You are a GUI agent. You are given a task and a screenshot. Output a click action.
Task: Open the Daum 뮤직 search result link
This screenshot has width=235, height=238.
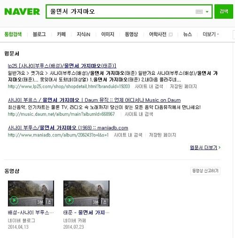[94, 100]
